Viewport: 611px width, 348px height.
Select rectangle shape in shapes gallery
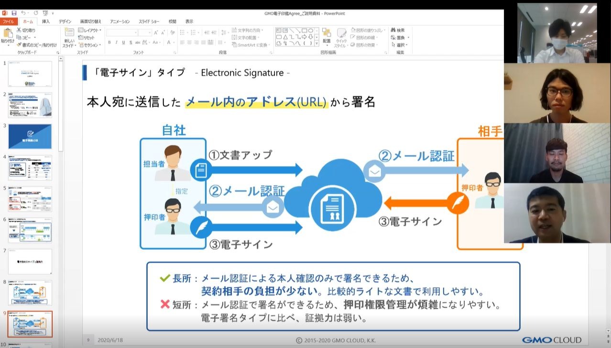(304, 31)
